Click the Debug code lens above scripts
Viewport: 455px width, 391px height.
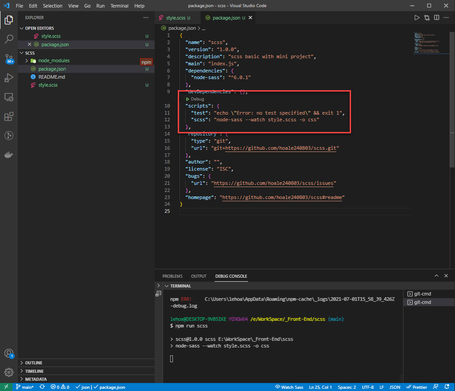(x=197, y=99)
